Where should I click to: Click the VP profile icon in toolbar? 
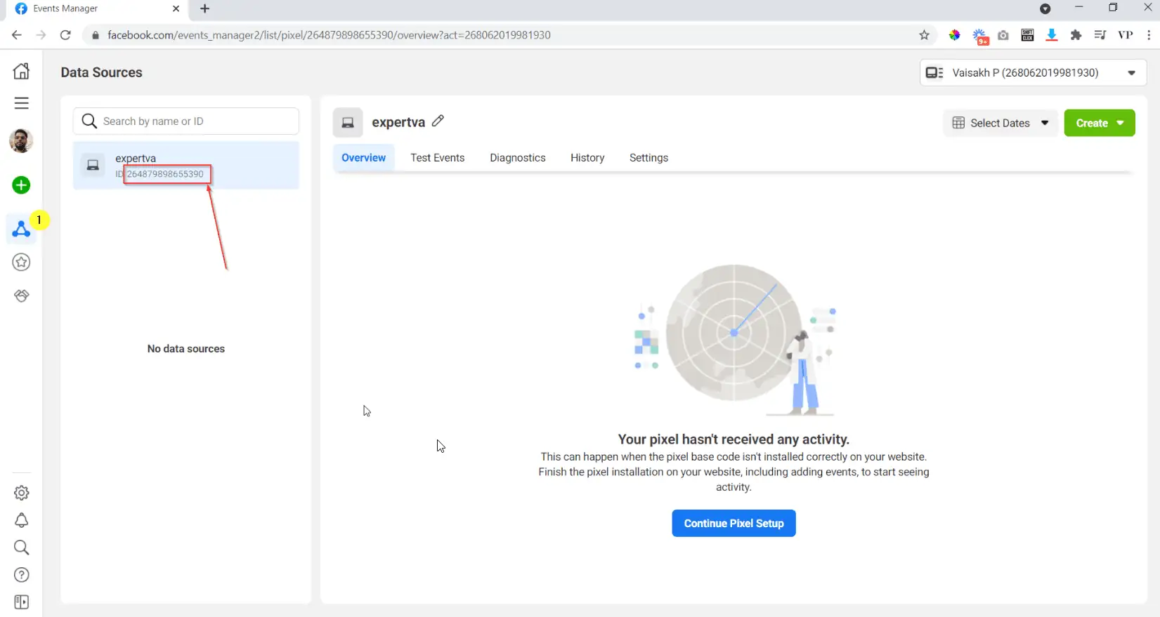[x=1125, y=35]
